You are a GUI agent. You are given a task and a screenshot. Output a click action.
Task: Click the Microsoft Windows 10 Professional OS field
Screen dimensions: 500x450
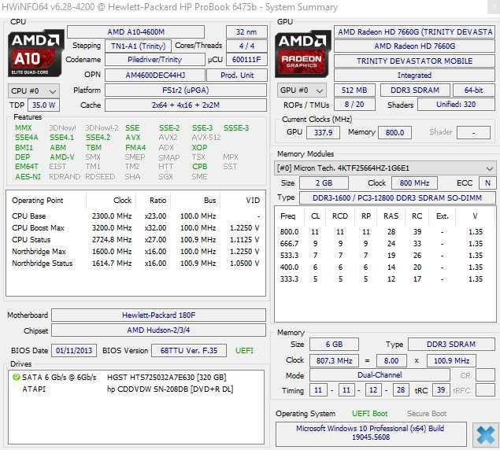pos(371,433)
